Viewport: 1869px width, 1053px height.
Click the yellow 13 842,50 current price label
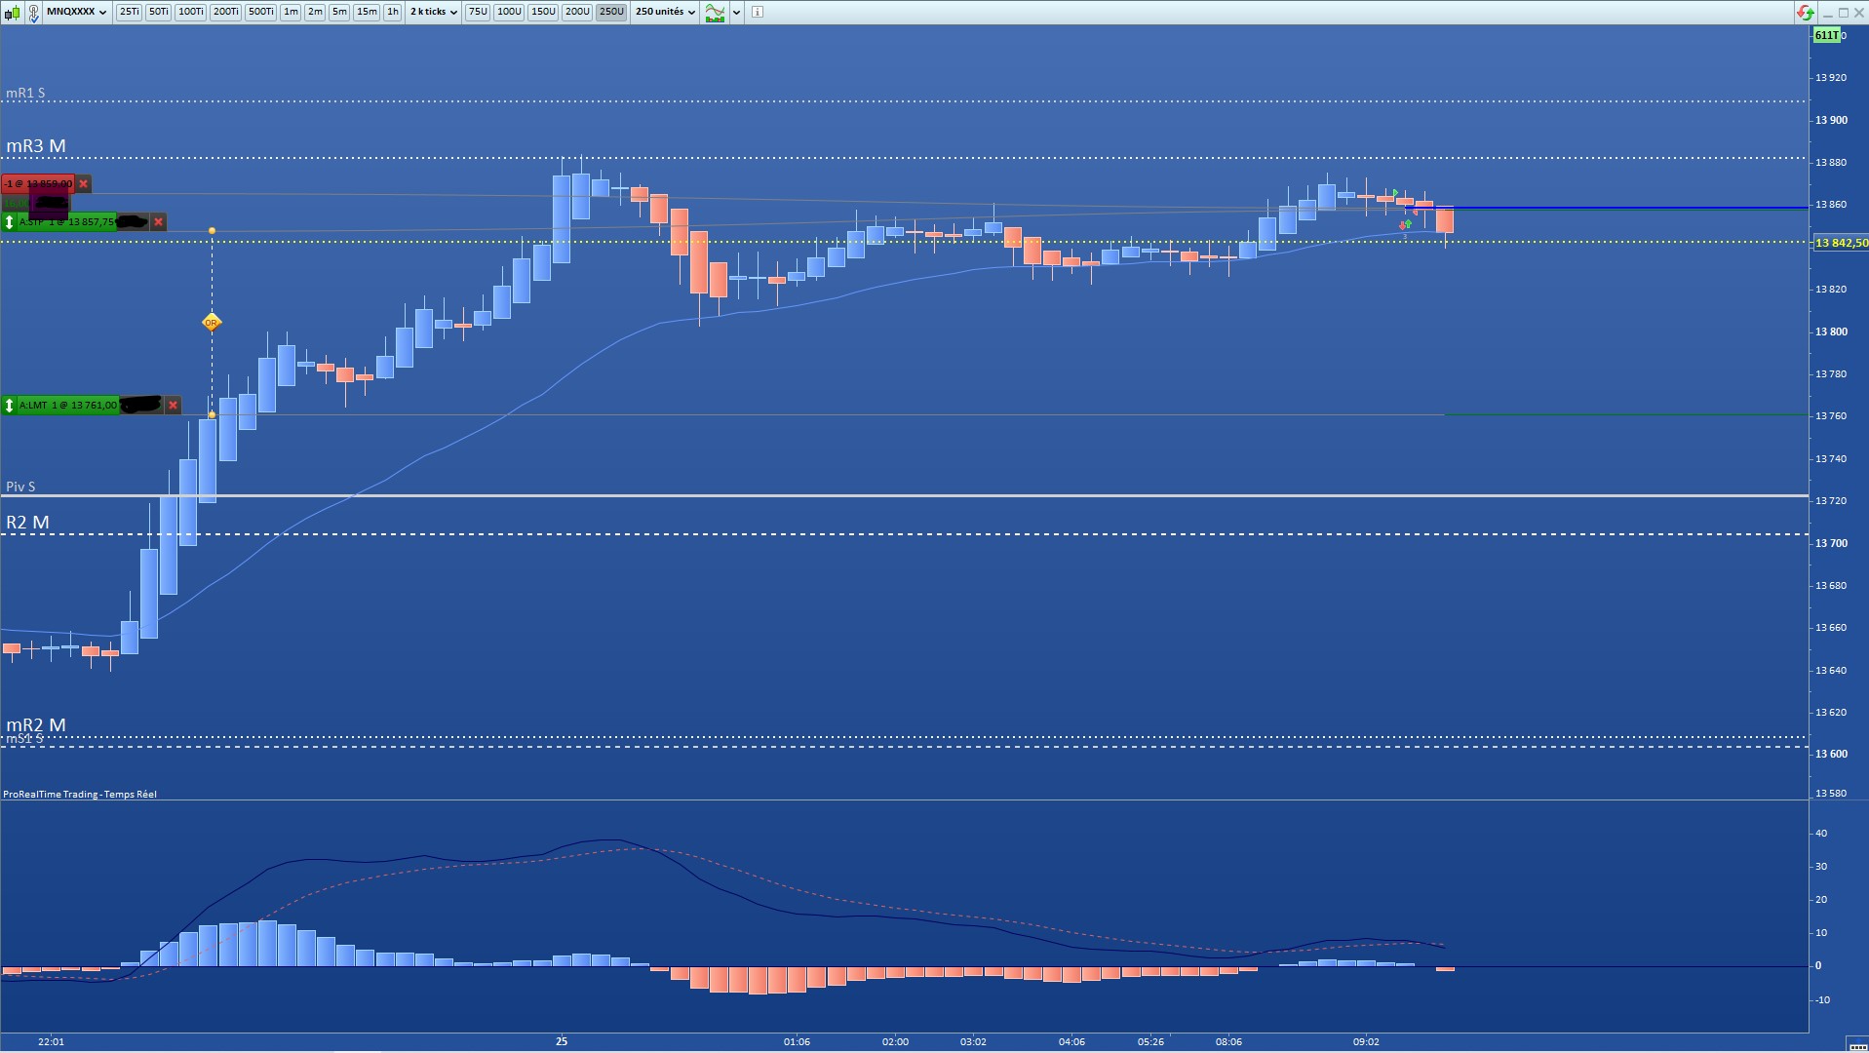click(1841, 243)
